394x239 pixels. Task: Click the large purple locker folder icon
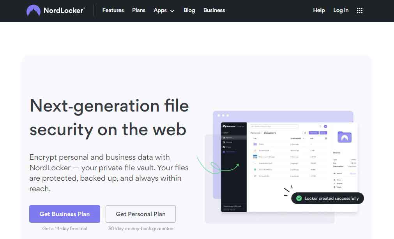345,137
